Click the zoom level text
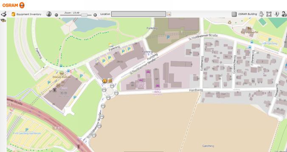This screenshot has width=287, height=152. pyautogui.click(x=72, y=13)
